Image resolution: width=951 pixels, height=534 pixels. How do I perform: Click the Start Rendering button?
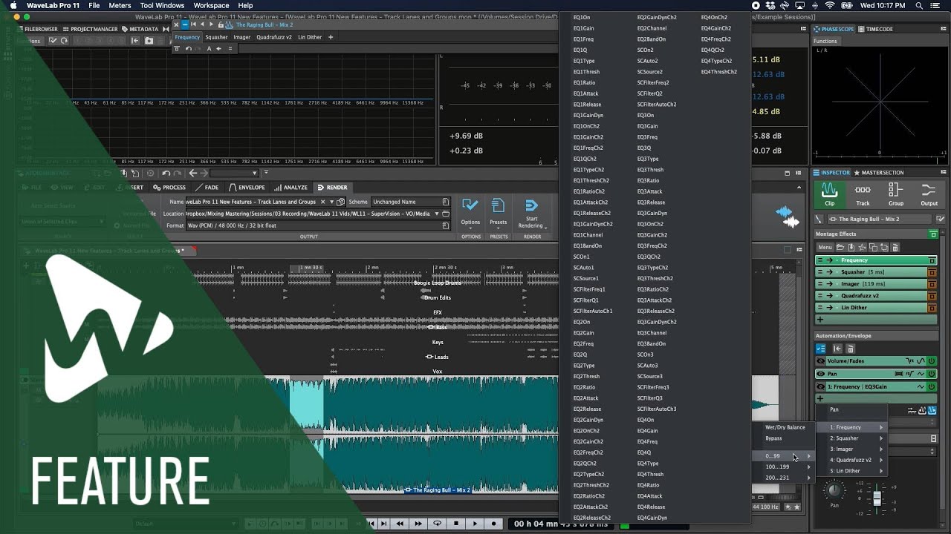pyautogui.click(x=532, y=214)
